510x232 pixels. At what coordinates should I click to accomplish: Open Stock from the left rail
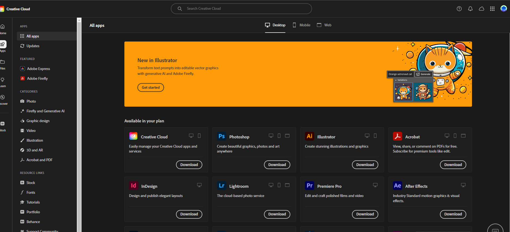coord(3,126)
